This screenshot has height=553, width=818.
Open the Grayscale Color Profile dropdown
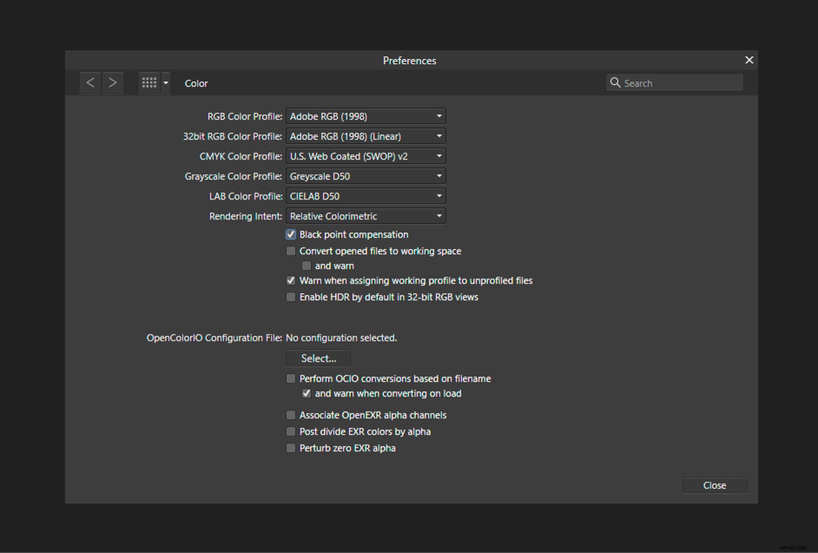coord(365,175)
